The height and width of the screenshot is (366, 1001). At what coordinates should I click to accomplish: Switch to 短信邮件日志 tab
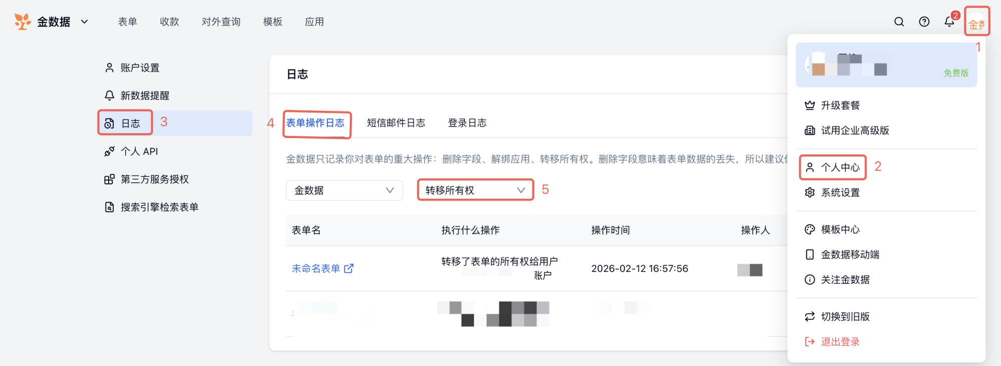coord(395,123)
